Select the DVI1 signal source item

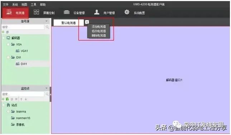[x=24, y=64]
